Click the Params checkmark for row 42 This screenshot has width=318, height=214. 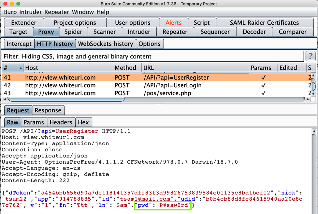pyautogui.click(x=263, y=85)
